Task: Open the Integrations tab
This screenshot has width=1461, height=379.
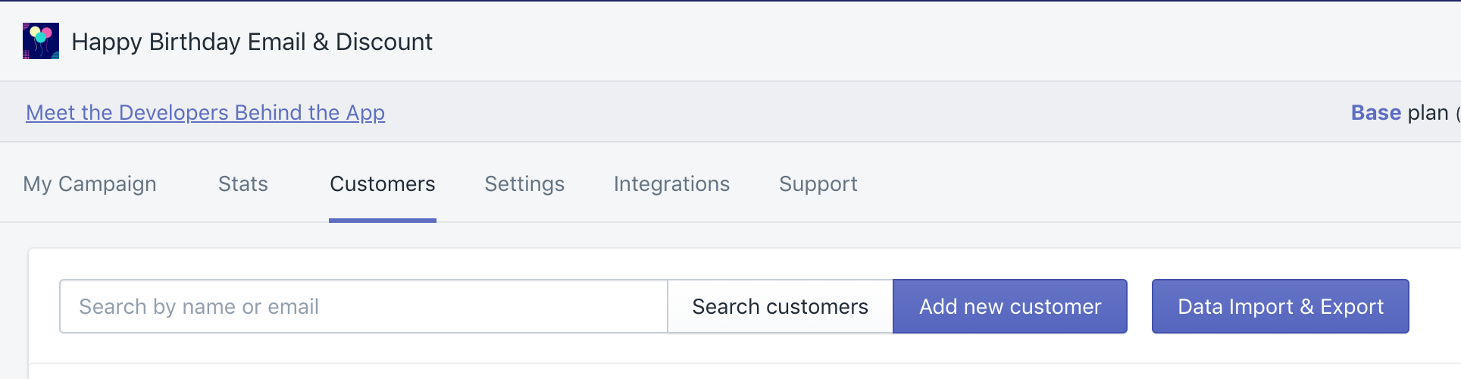Action: tap(671, 183)
